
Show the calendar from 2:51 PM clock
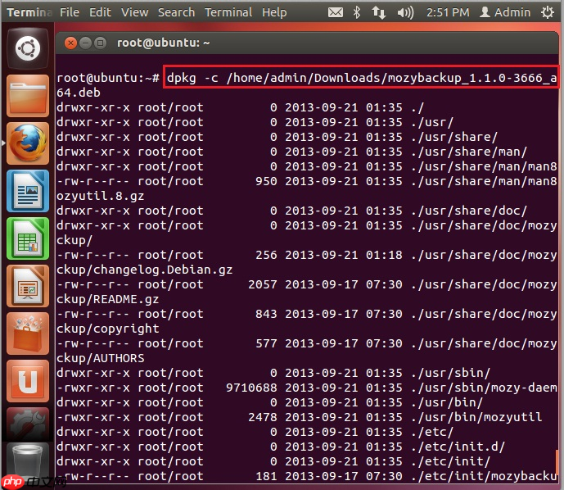448,12
